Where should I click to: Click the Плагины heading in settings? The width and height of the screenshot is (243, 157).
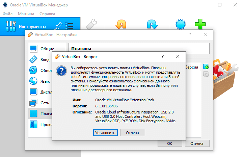click(x=81, y=49)
